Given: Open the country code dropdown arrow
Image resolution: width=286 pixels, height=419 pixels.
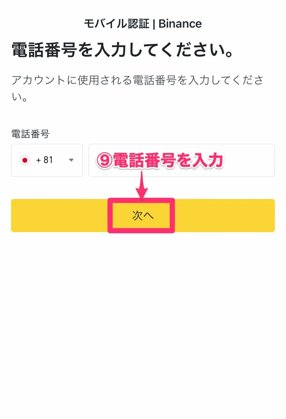Looking at the screenshot, I should [71, 160].
